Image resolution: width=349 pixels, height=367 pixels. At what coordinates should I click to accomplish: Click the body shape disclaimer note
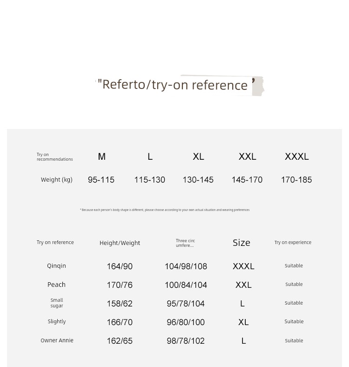[x=165, y=210]
